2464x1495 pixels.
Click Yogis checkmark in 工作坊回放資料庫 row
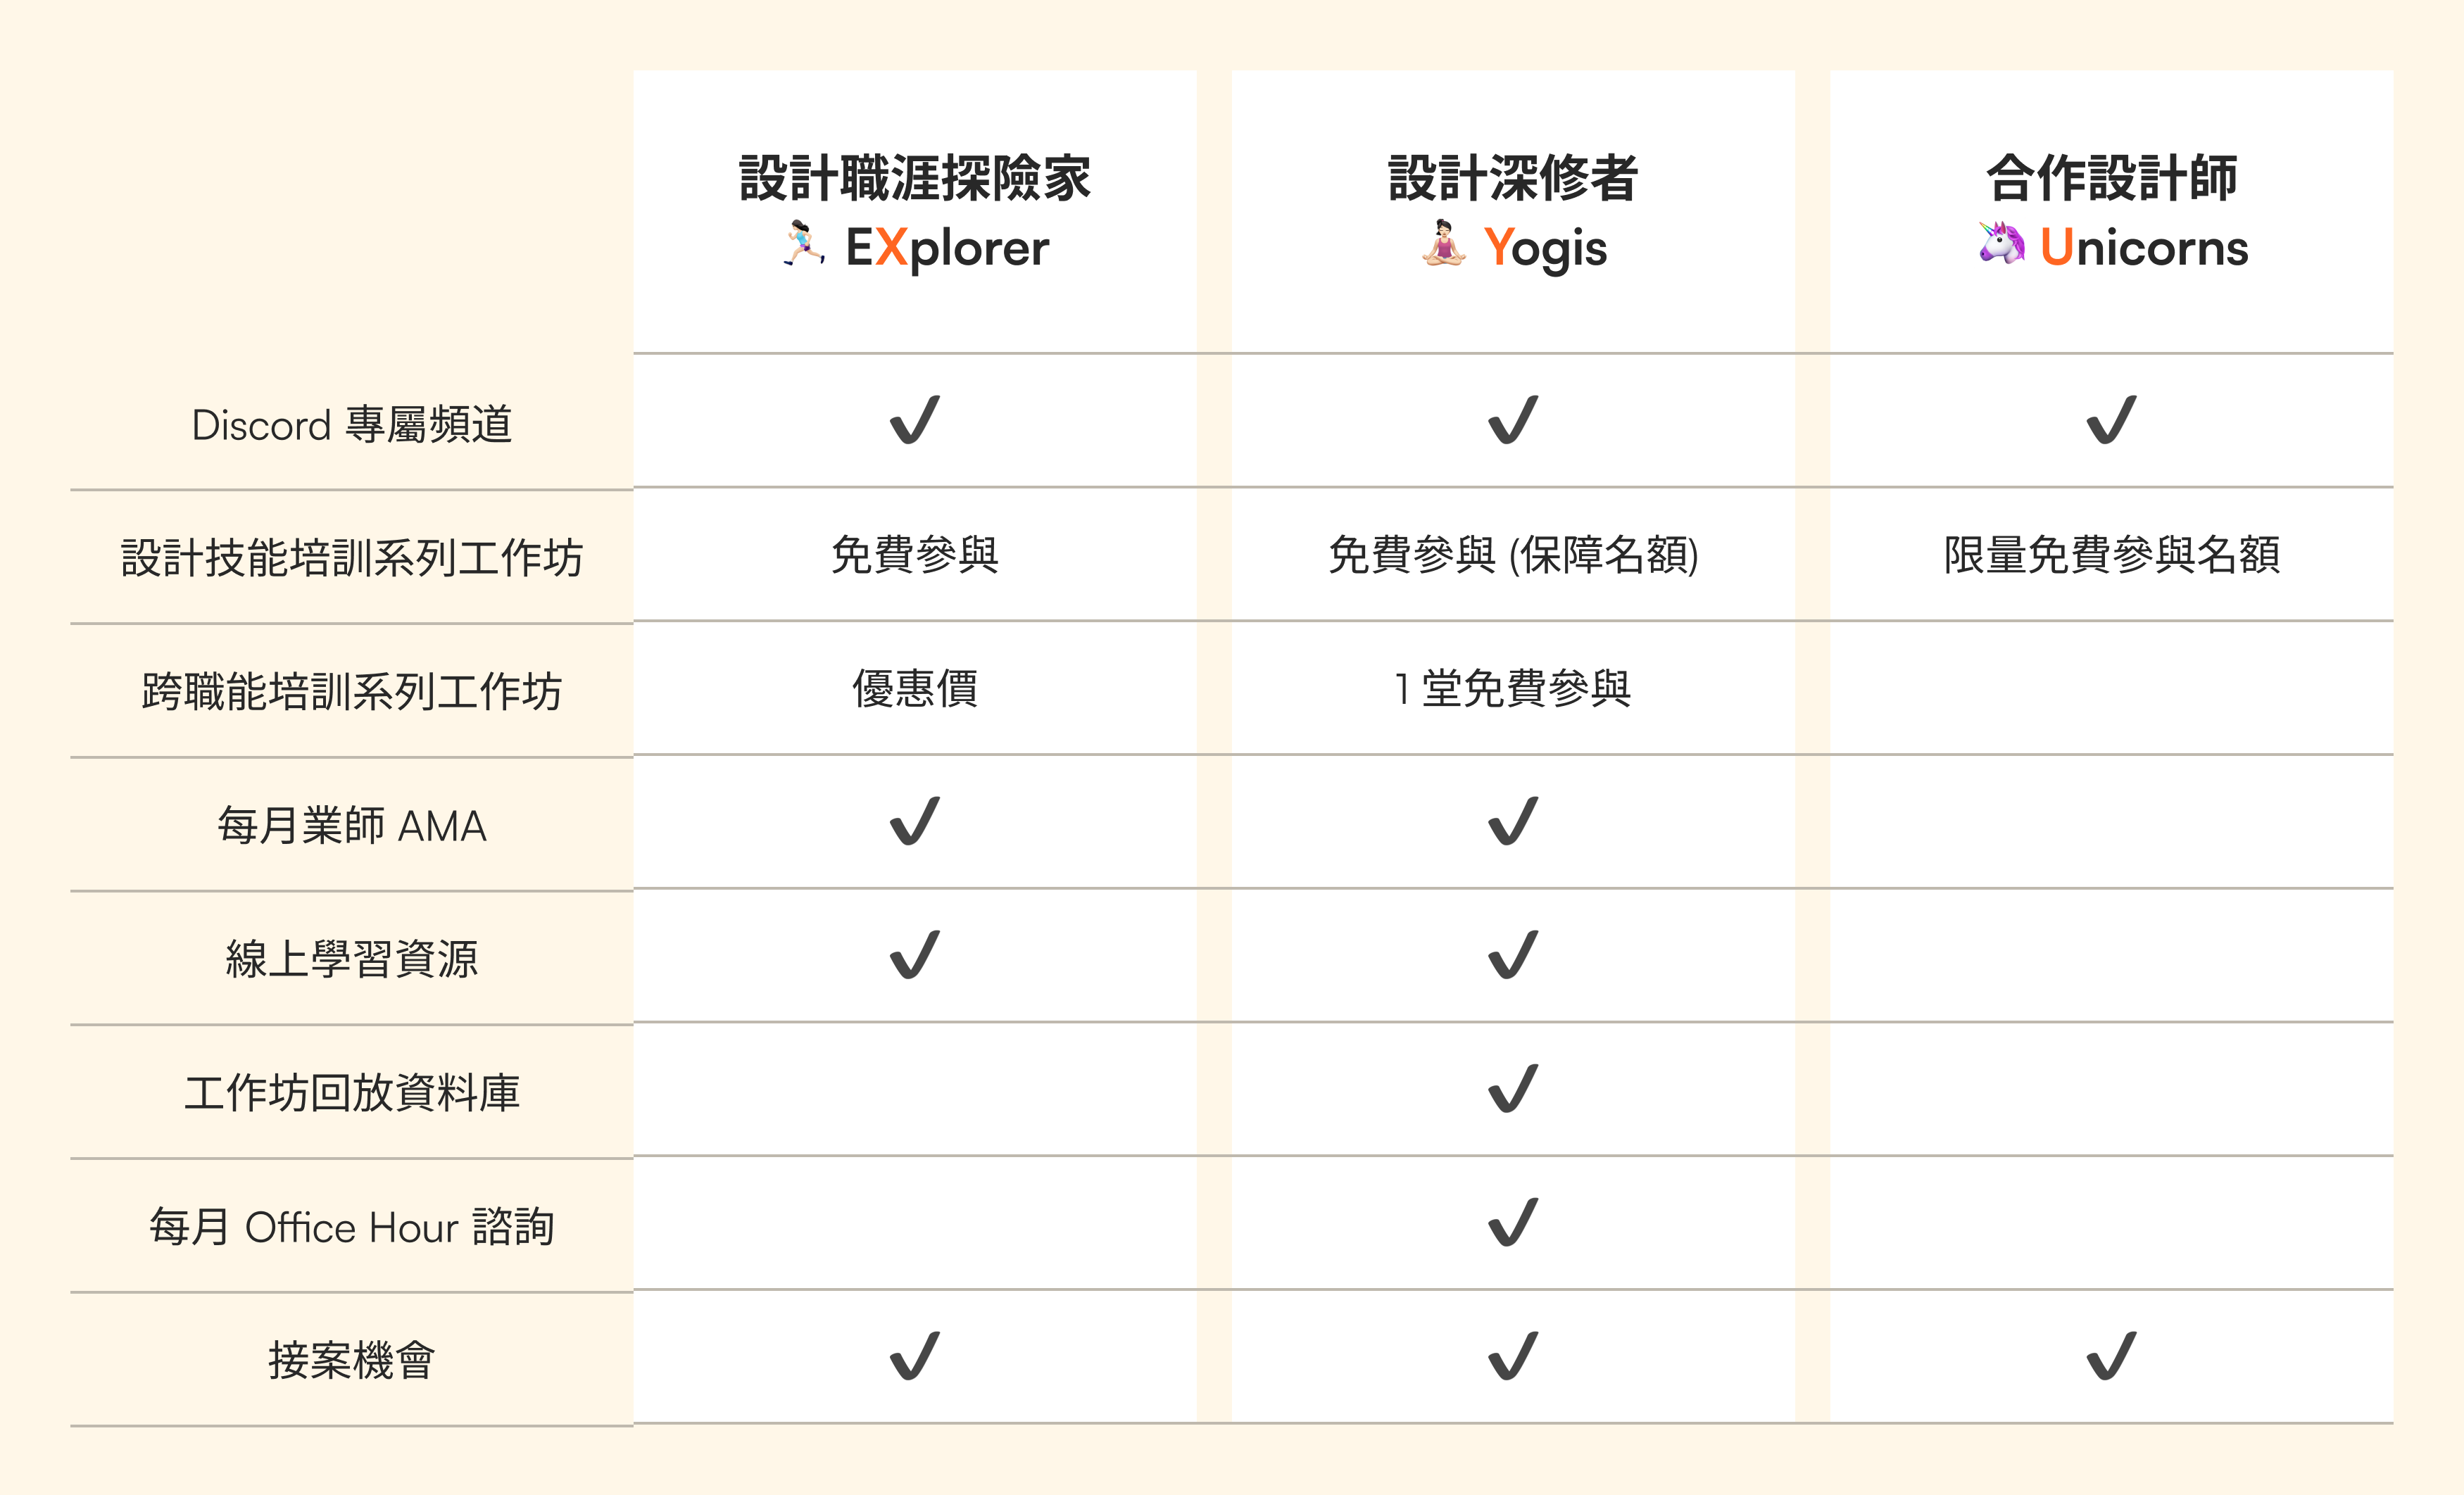(x=1512, y=1089)
